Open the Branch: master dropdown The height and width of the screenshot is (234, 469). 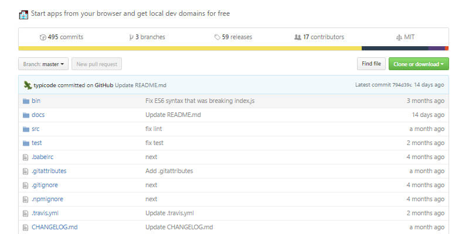click(44, 64)
